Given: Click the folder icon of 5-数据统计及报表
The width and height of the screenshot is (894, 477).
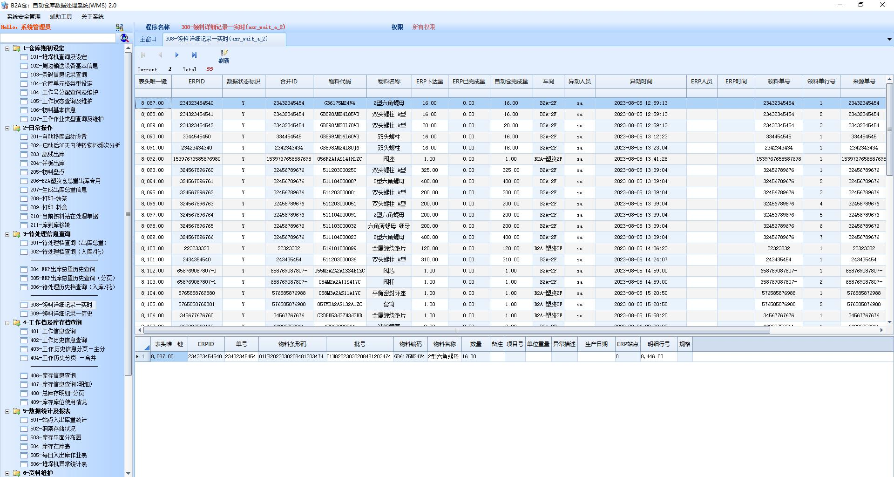Looking at the screenshot, I should 17,411.
